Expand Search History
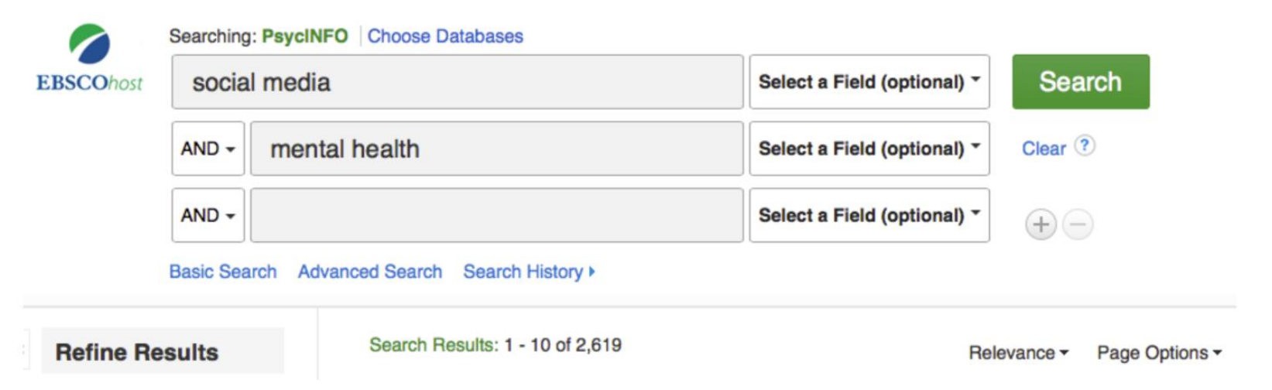The height and width of the screenshot is (390, 1272). (x=529, y=272)
